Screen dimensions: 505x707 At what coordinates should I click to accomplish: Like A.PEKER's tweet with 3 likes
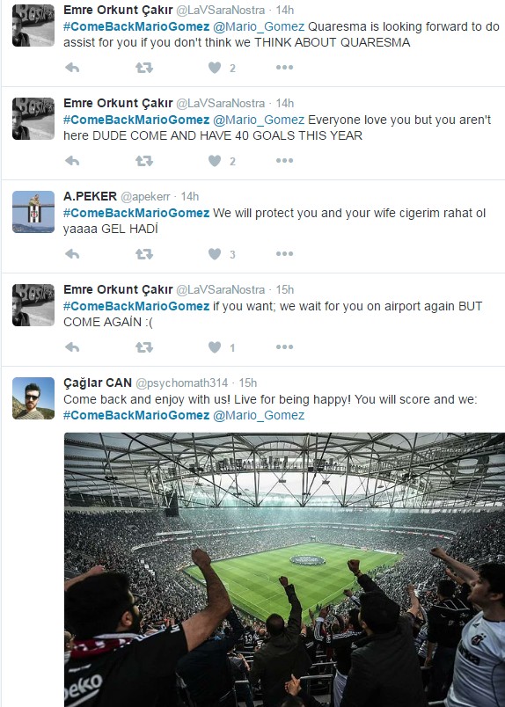pyautogui.click(x=215, y=254)
